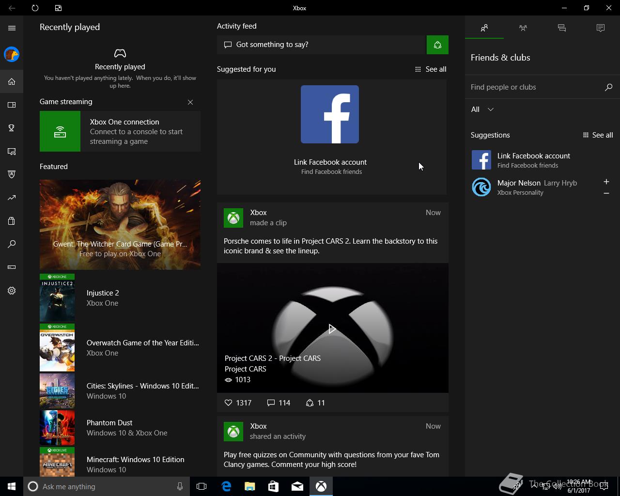Open Store bag icon in sidebar
Viewport: 620px width, 496px height.
pyautogui.click(x=12, y=221)
